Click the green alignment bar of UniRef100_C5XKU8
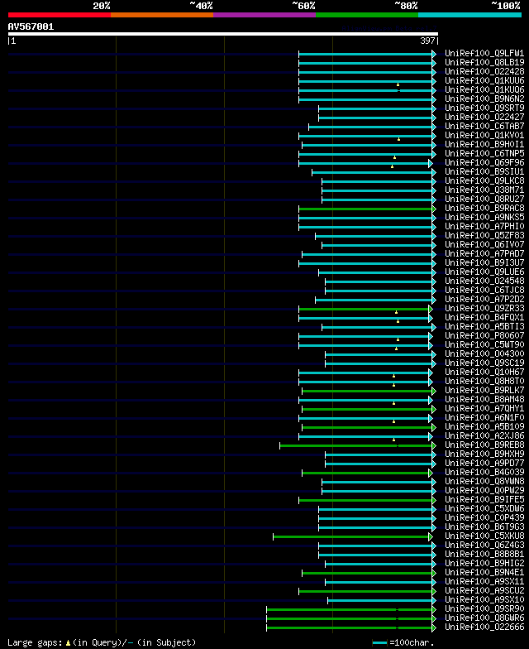Image resolution: width=529 pixels, height=649 pixels. click(x=351, y=536)
